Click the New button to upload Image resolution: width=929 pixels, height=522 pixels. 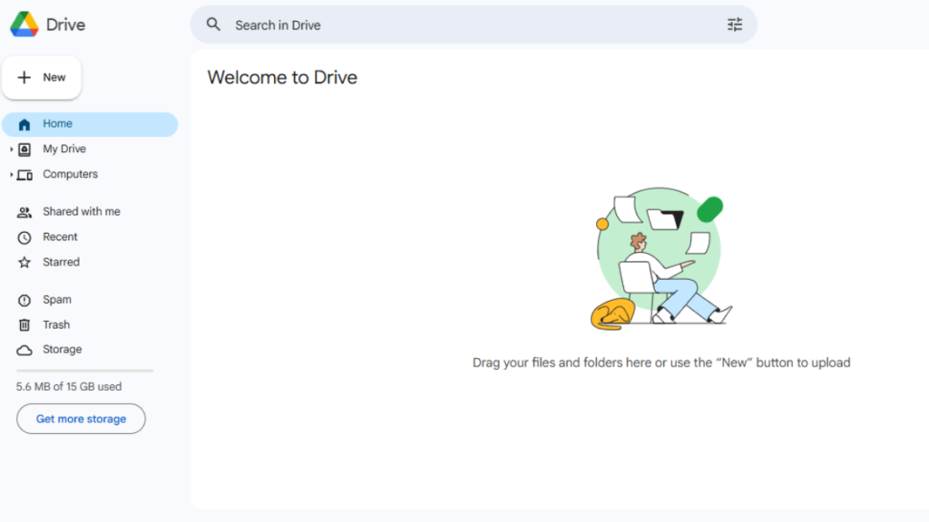coord(42,77)
